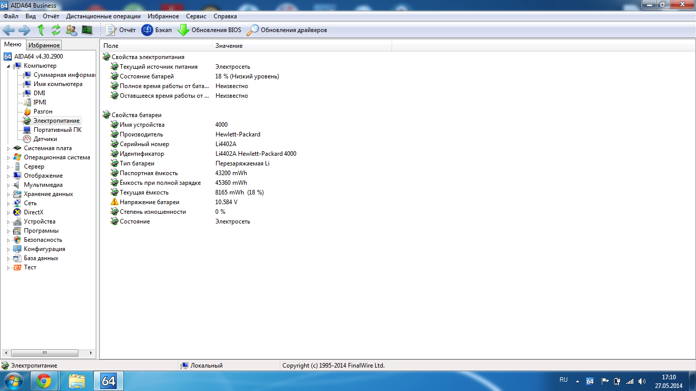Open the Сервис menu
The width and height of the screenshot is (696, 391).
click(x=196, y=16)
